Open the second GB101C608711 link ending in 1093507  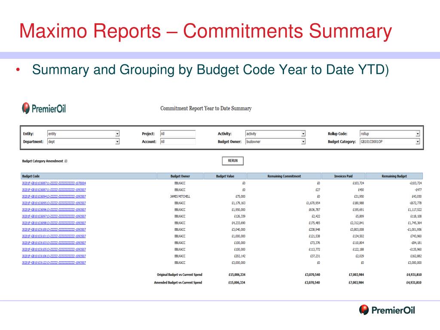[x=54, y=190]
